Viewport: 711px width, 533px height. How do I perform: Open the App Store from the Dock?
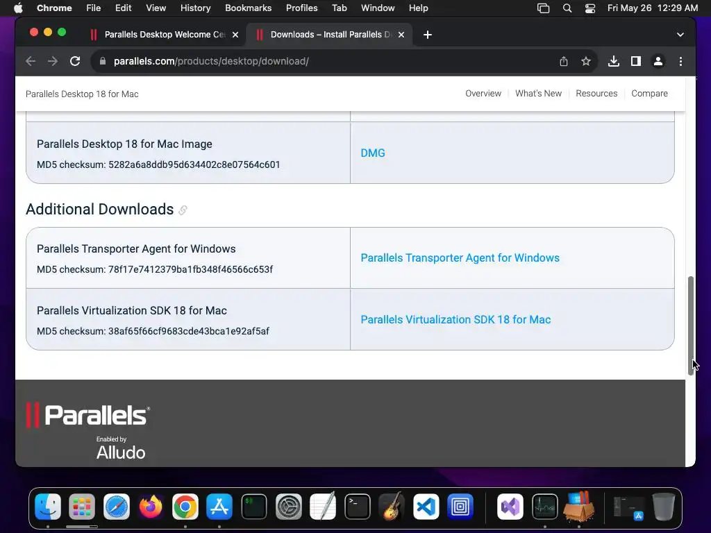(x=219, y=507)
